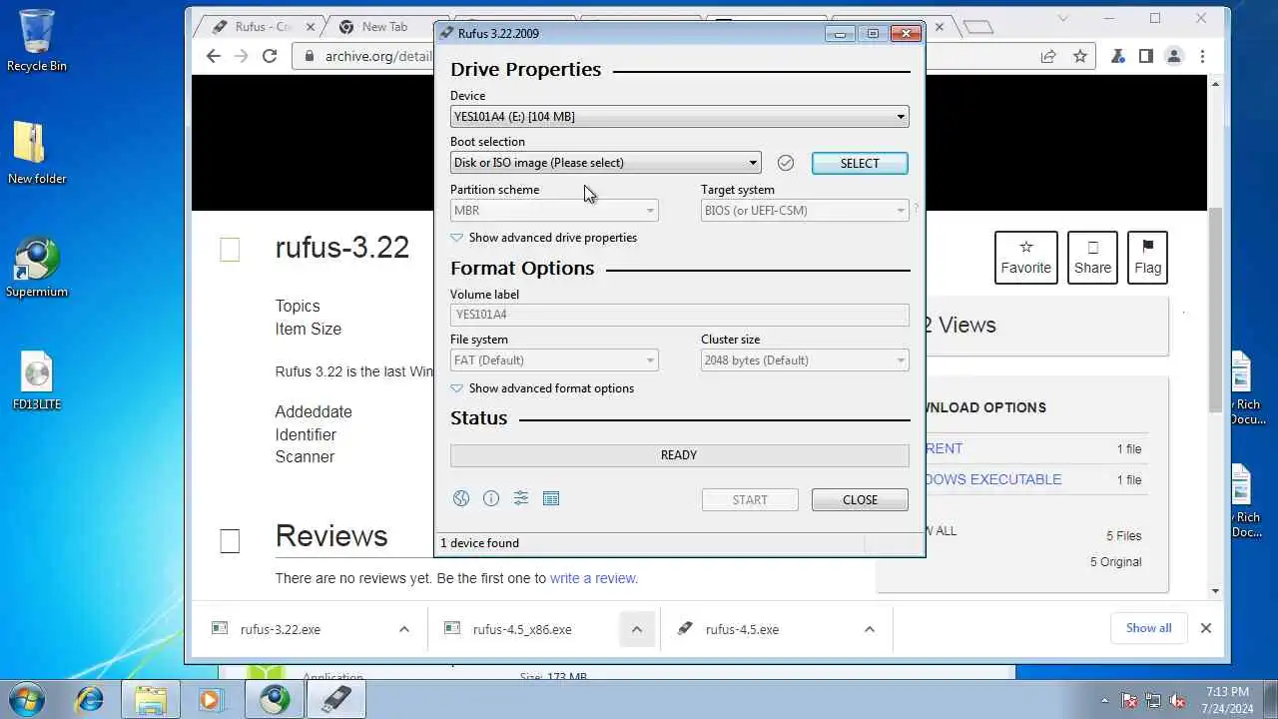
Task: Click the WINDOWS EXECUTABLE download link
Action: [x=993, y=479]
